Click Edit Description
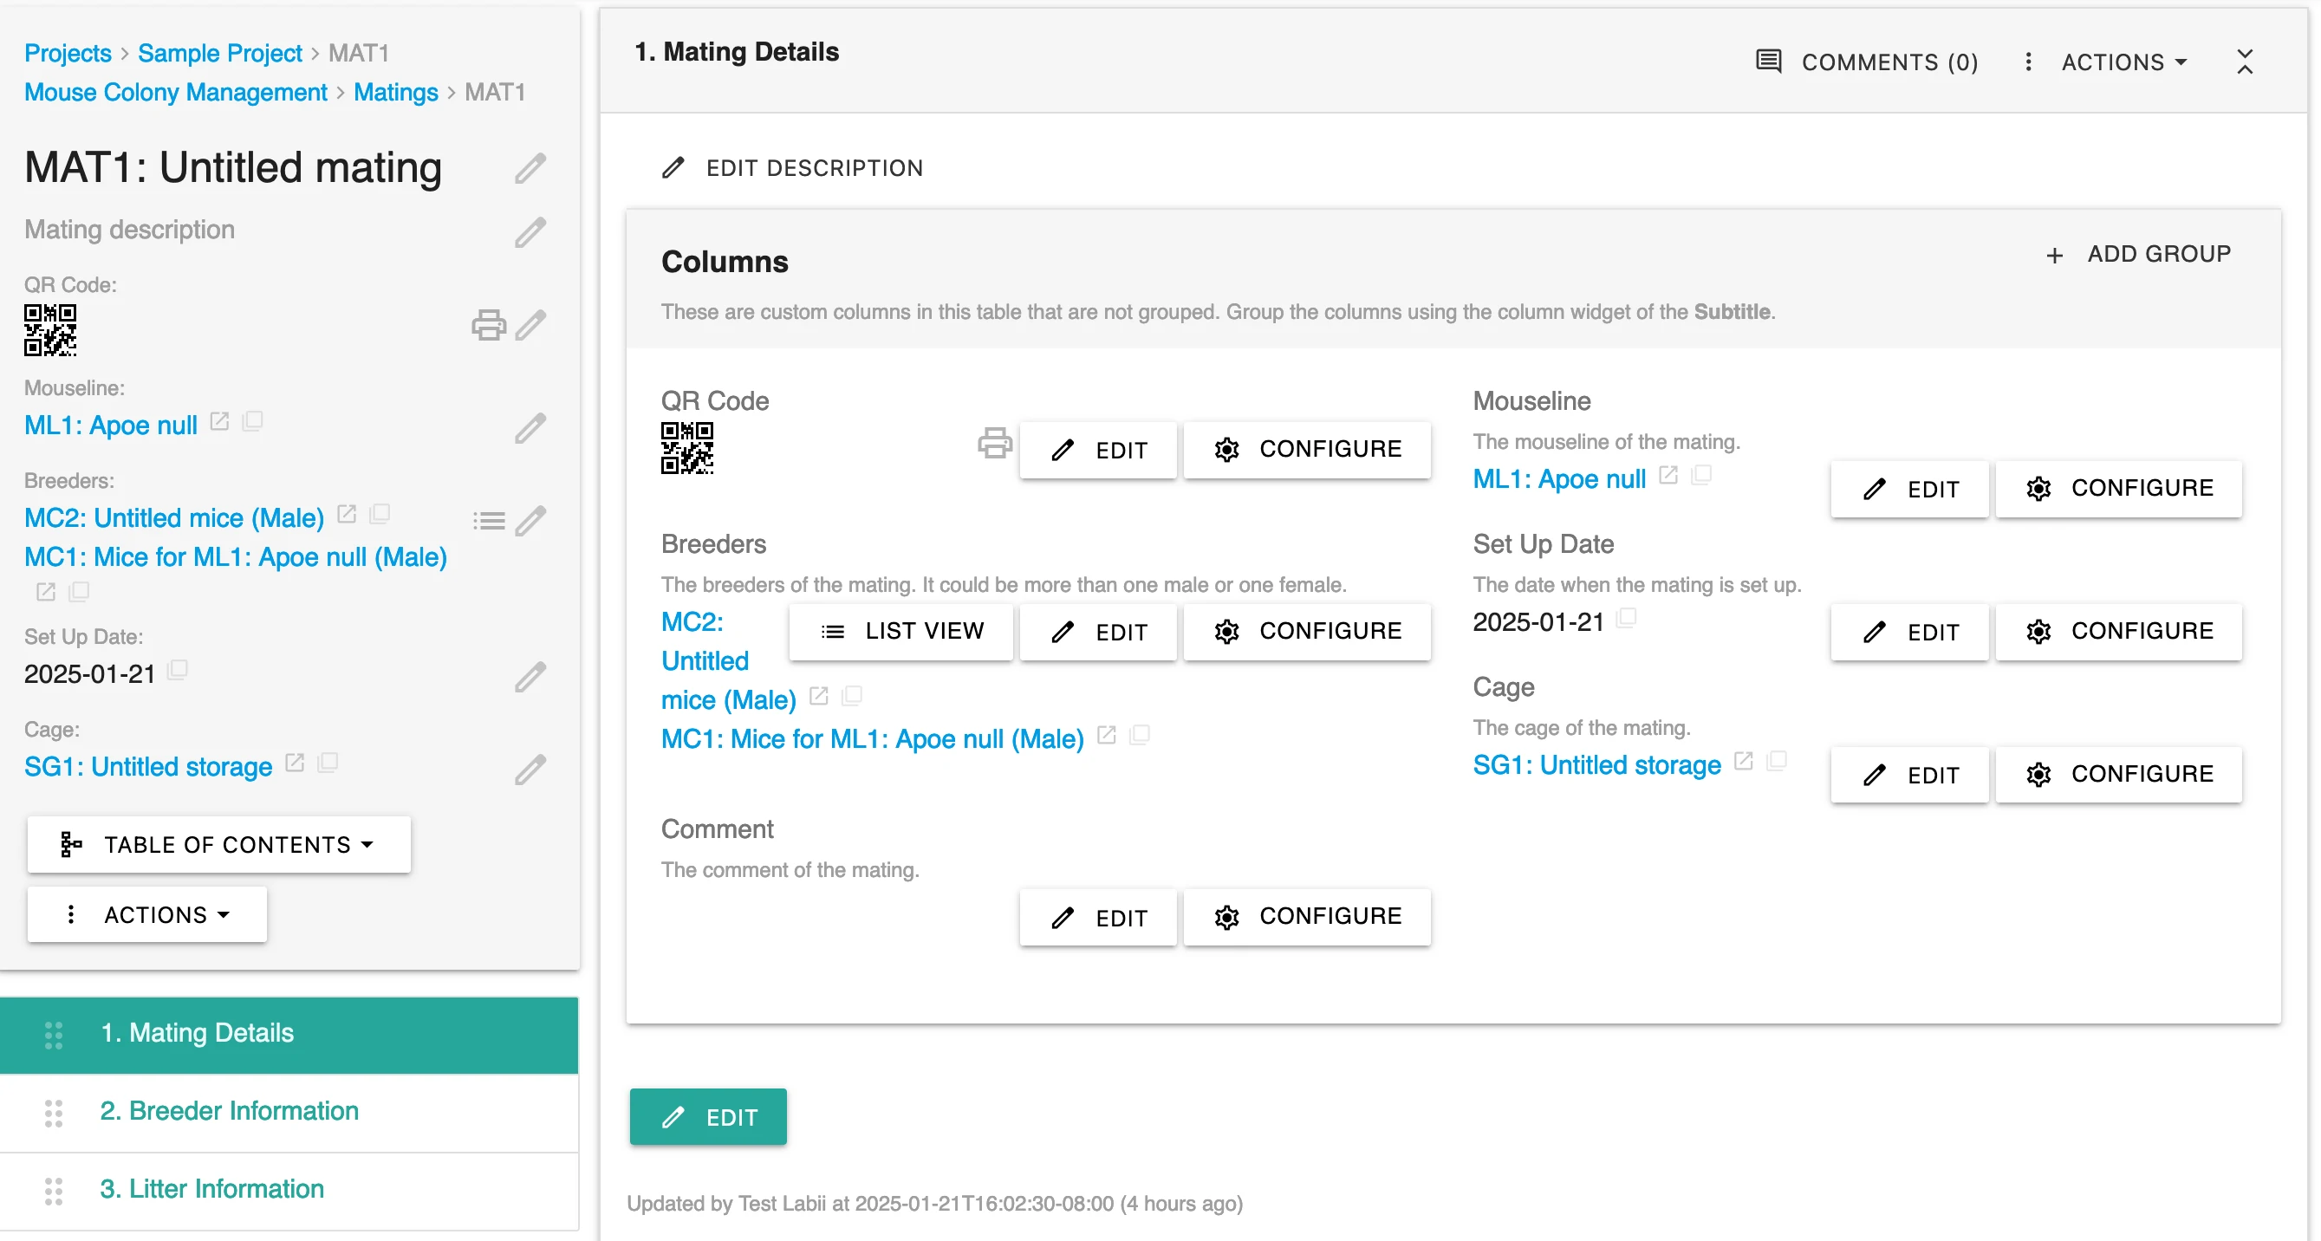 [x=793, y=168]
